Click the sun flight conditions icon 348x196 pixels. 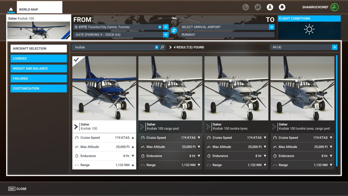click(309, 30)
